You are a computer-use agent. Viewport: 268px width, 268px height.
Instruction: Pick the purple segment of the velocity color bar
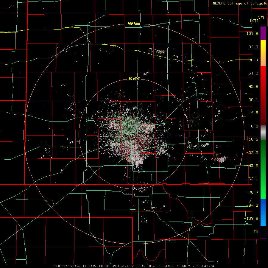click(x=263, y=33)
